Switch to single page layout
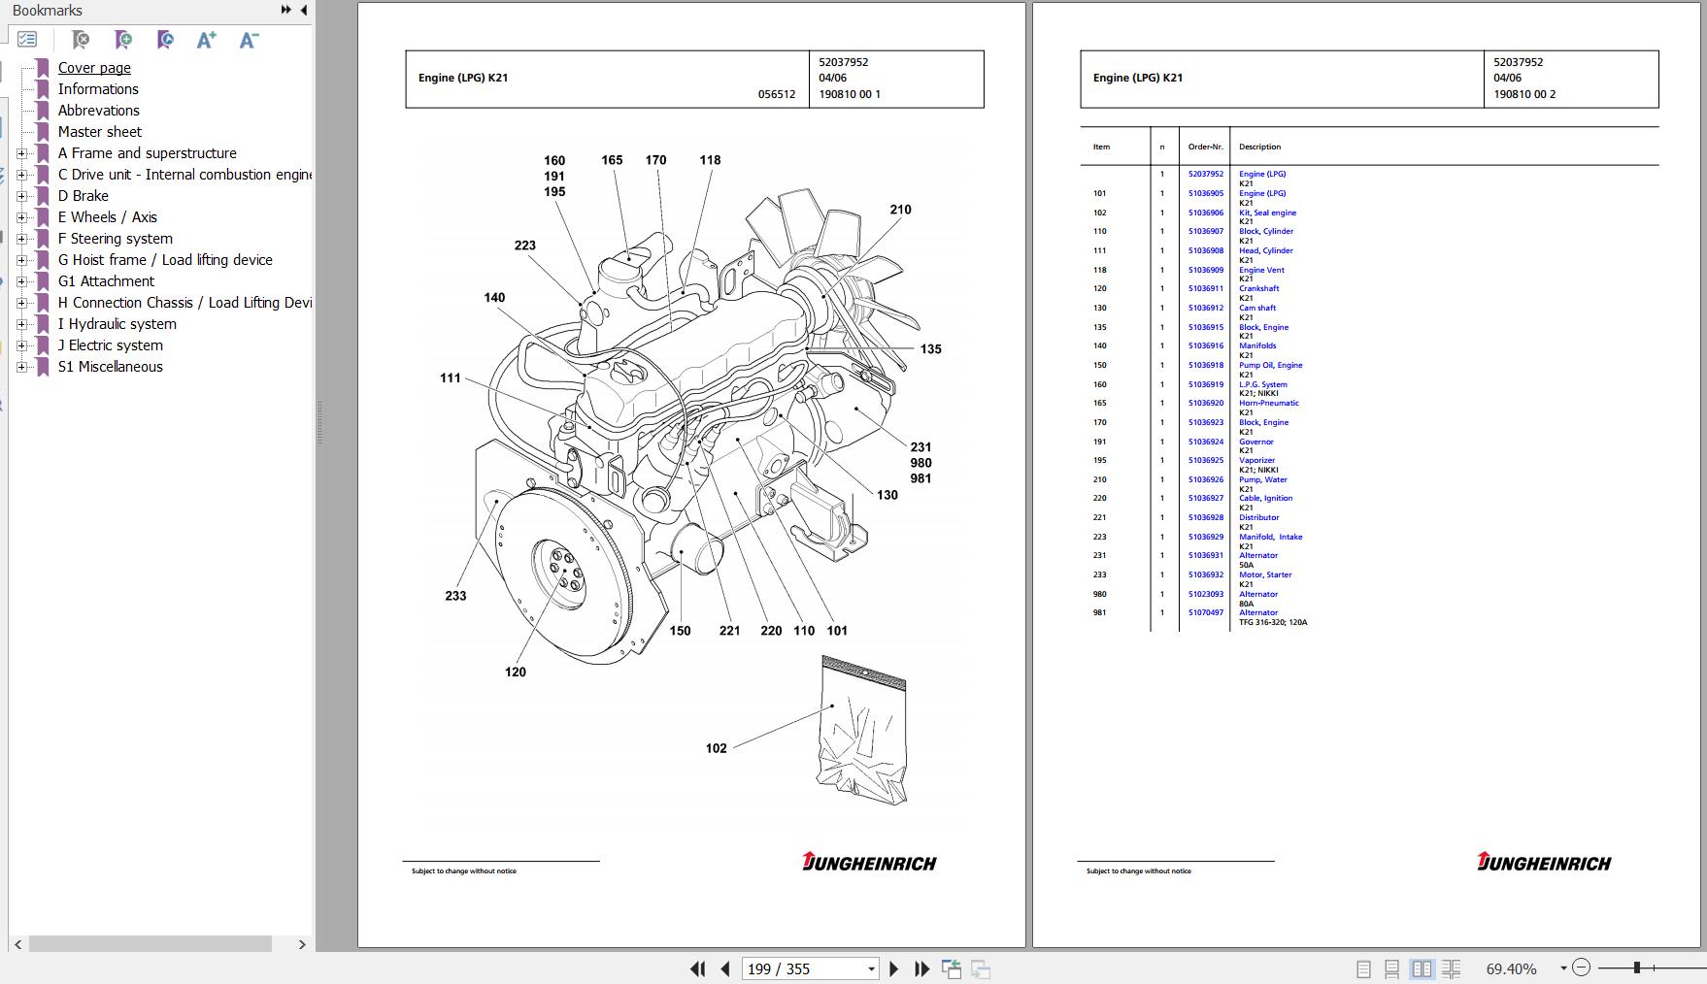This screenshot has height=984, width=1707. click(1363, 968)
